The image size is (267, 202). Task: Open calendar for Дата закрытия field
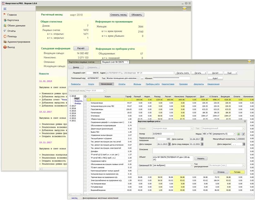click(244, 144)
